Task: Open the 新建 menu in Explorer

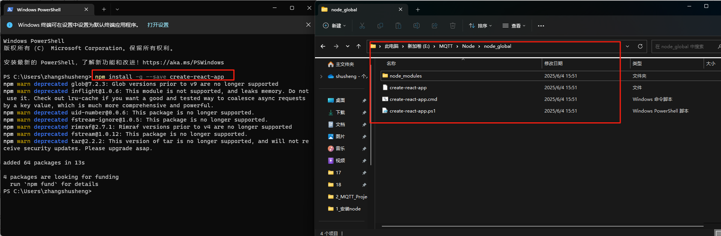Action: (x=335, y=26)
